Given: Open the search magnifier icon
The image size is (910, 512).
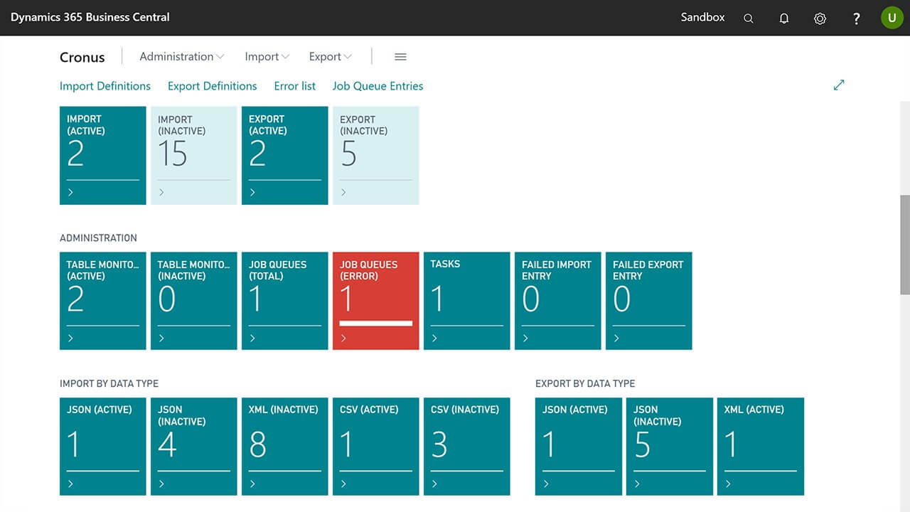Looking at the screenshot, I should click(748, 18).
